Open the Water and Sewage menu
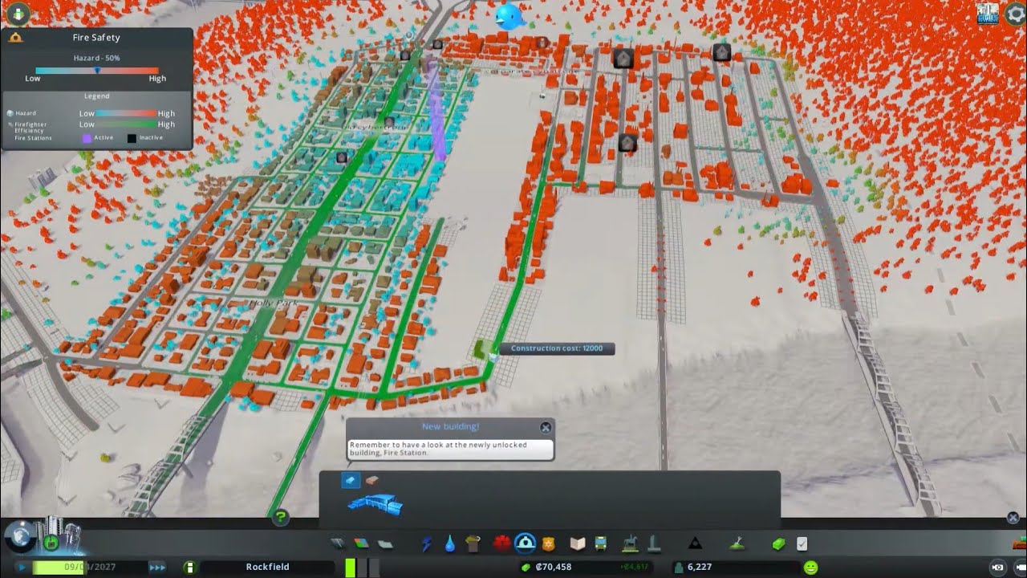1027x578 pixels. 450,543
